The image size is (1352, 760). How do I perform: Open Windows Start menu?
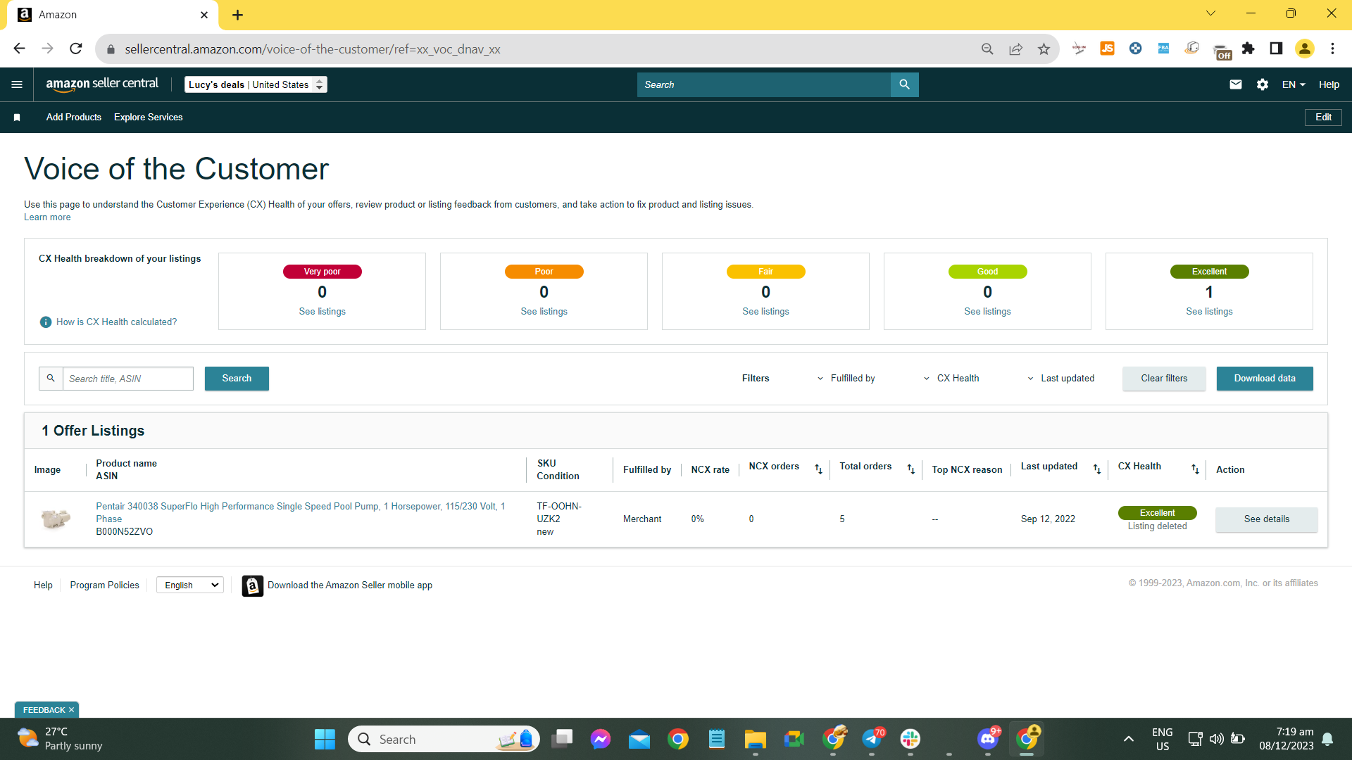[325, 739]
